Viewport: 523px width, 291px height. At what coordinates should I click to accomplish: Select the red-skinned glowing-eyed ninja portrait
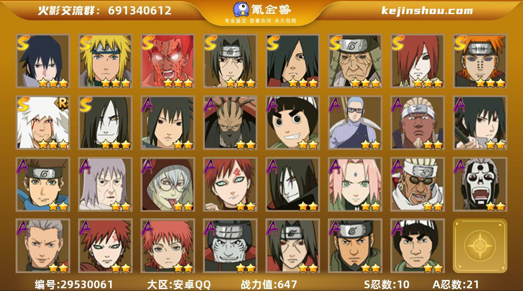pyautogui.click(x=168, y=61)
